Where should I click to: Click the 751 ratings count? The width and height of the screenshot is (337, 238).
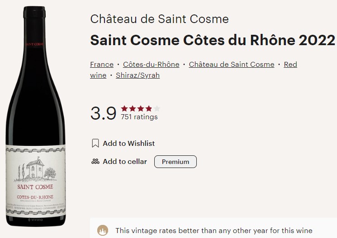(x=139, y=117)
